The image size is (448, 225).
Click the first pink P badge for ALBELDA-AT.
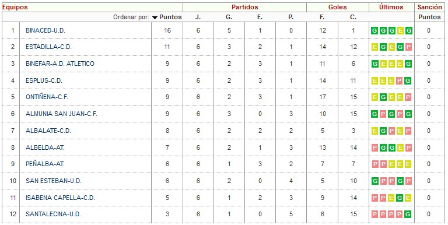(x=374, y=147)
